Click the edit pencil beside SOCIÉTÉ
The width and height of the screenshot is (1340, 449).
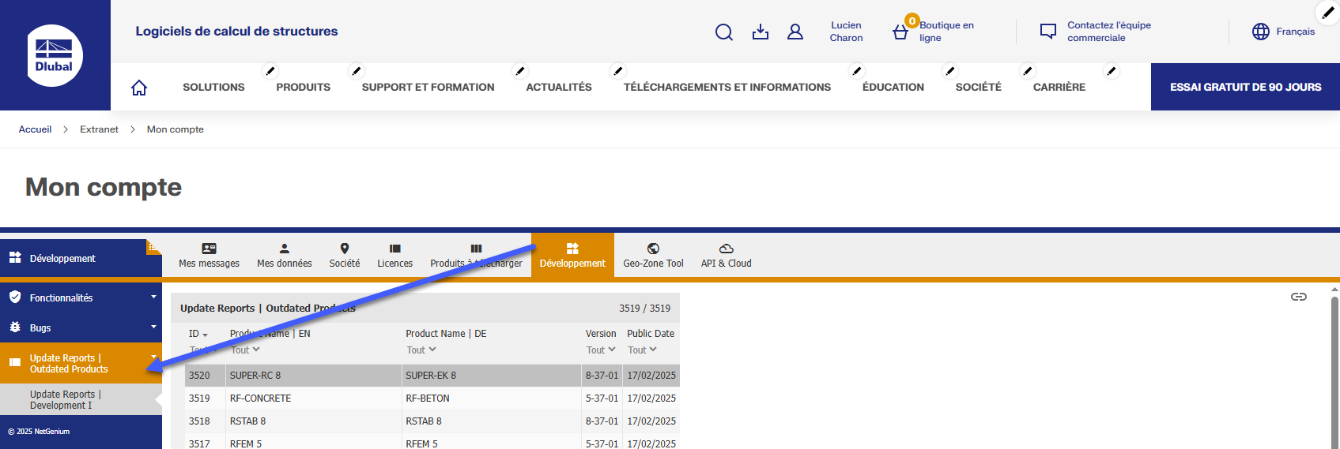(x=1027, y=71)
